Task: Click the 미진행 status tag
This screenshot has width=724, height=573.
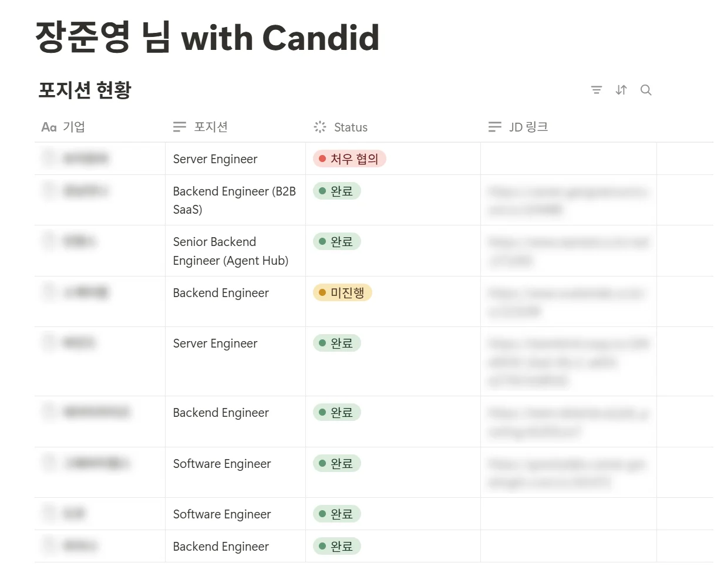Action: tap(342, 292)
